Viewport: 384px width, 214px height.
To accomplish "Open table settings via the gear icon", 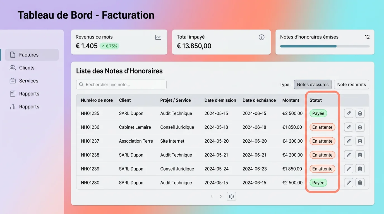I will [x=231, y=196].
